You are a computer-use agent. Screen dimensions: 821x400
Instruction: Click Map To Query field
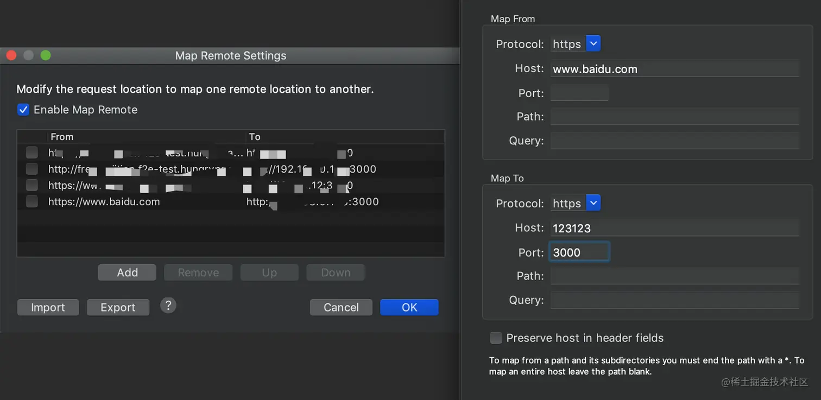(674, 300)
